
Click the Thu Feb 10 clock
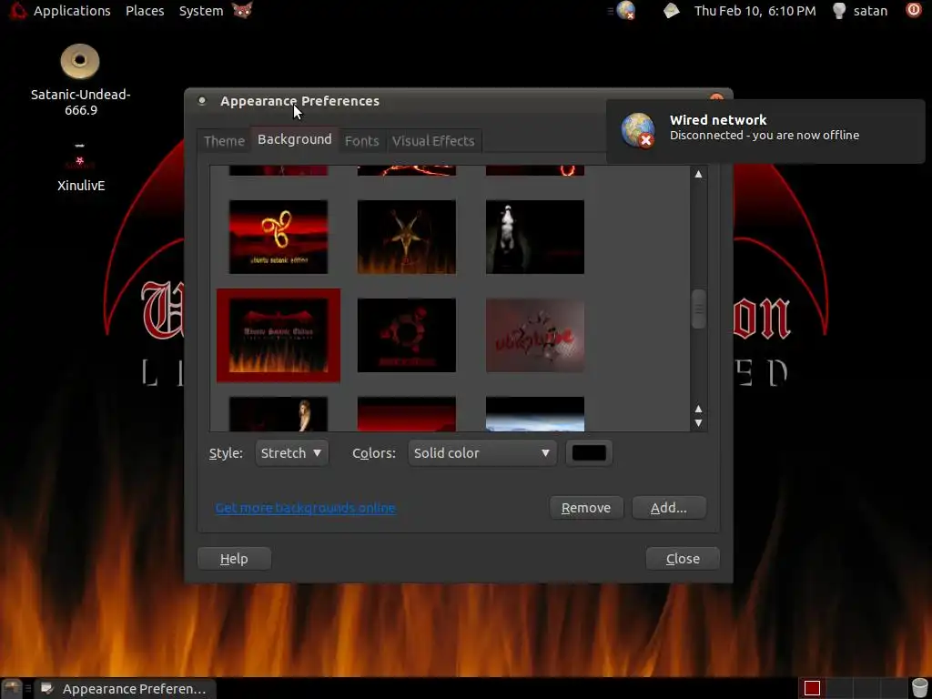[755, 11]
